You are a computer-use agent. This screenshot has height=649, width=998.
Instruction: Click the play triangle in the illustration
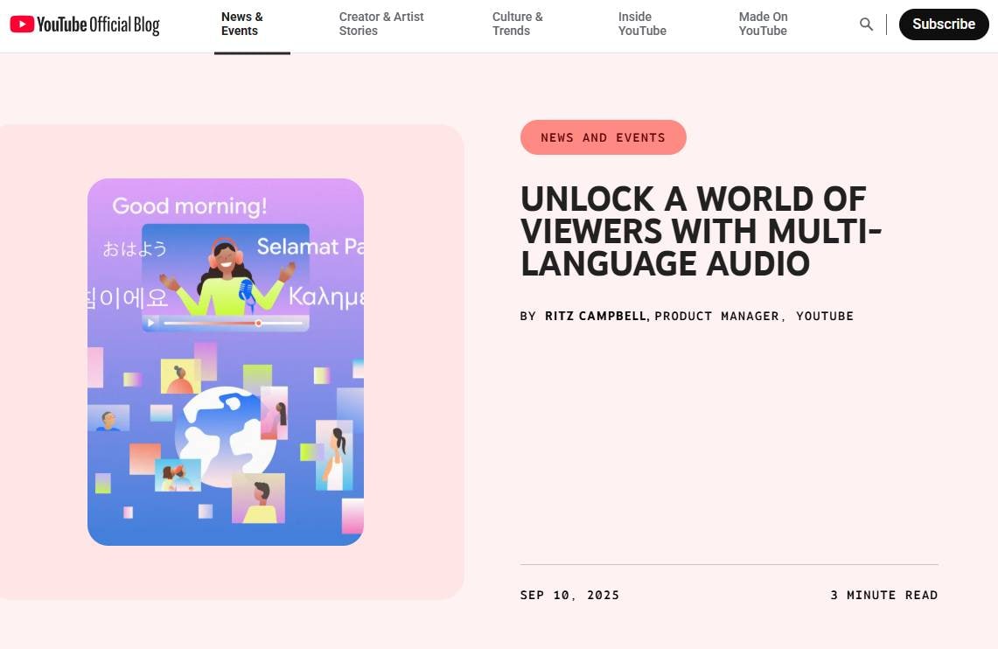(150, 323)
